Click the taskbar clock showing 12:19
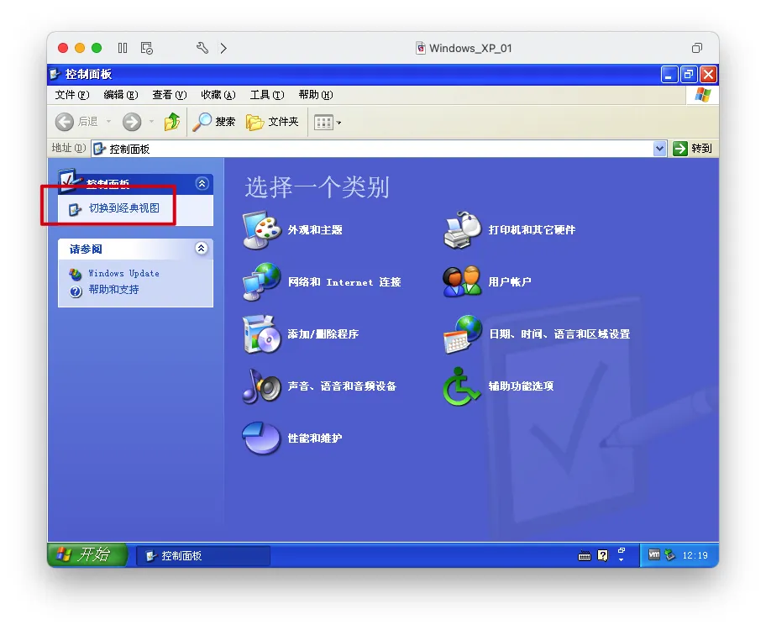The width and height of the screenshot is (766, 630). (695, 555)
